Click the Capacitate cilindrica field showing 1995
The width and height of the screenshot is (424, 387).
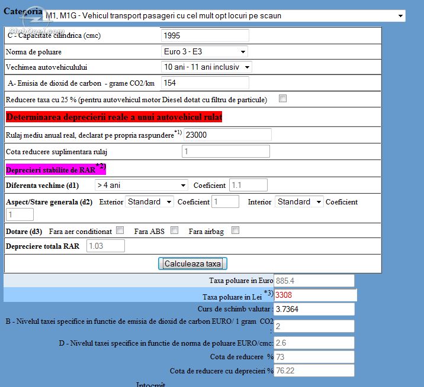(205, 35)
